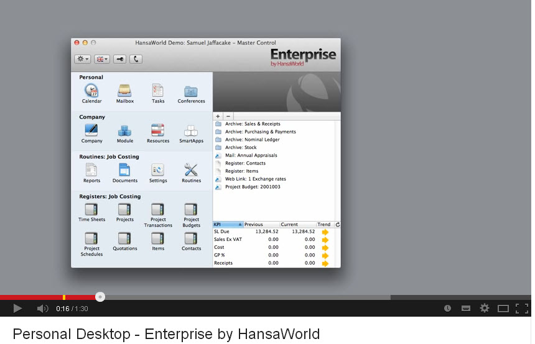Select the Receipts KPI row
The image size is (535, 344).
click(274, 263)
